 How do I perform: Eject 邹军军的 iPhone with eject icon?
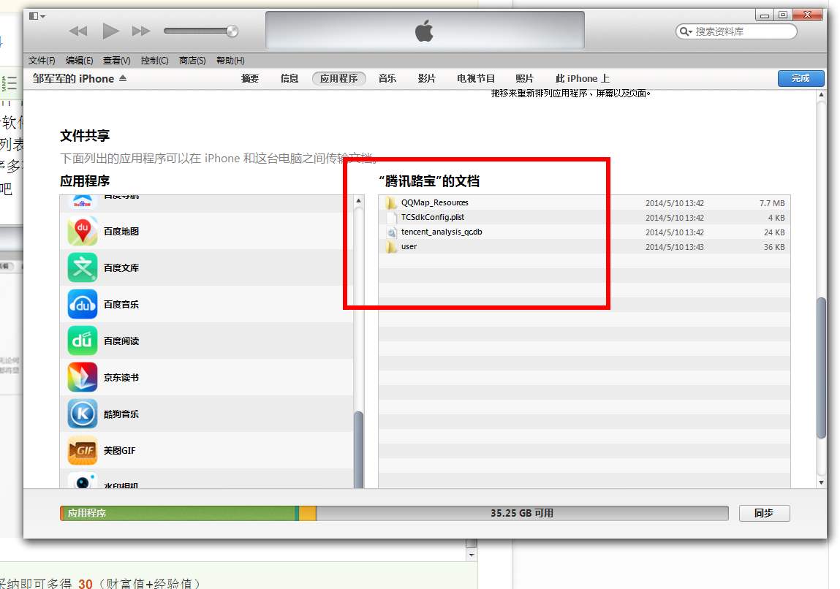pos(123,78)
